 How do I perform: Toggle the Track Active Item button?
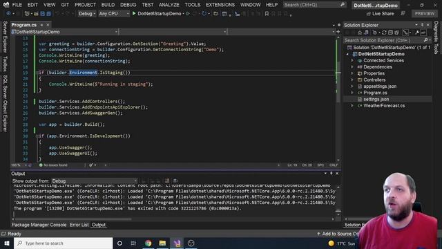click(x=405, y=33)
